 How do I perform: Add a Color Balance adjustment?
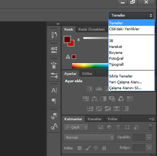point(94,98)
